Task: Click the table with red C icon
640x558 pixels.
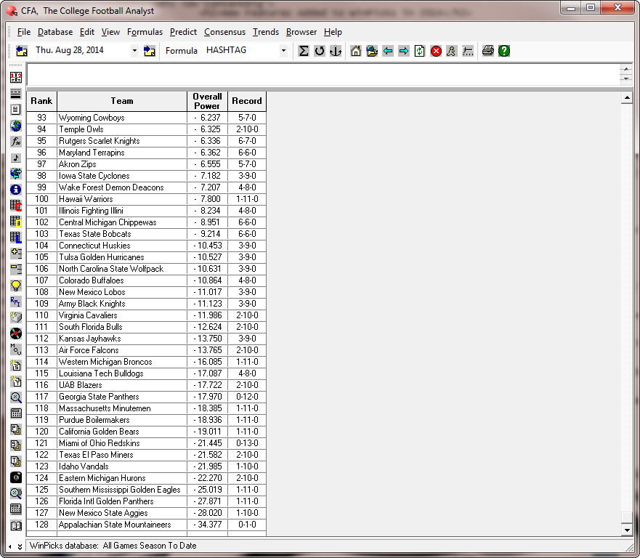Action: click(16, 206)
